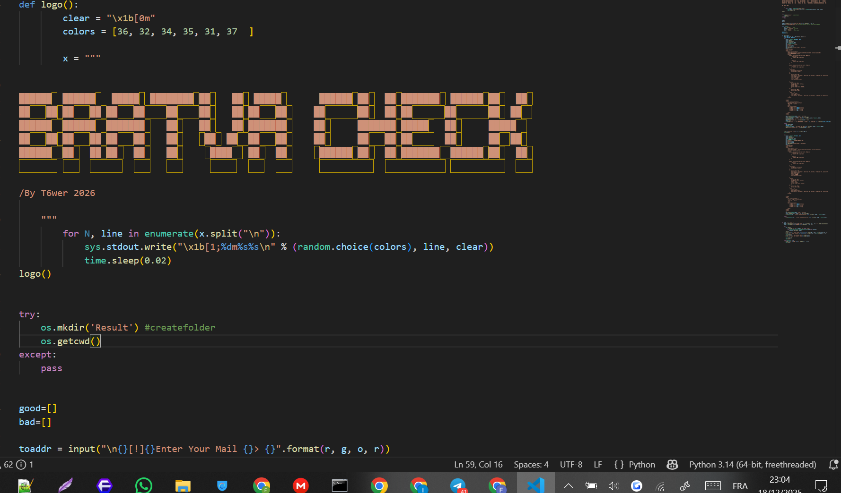Screen dimensions: 841x493
Task: Toggle Windows Ink pen icon in system tray
Action: click(x=685, y=486)
